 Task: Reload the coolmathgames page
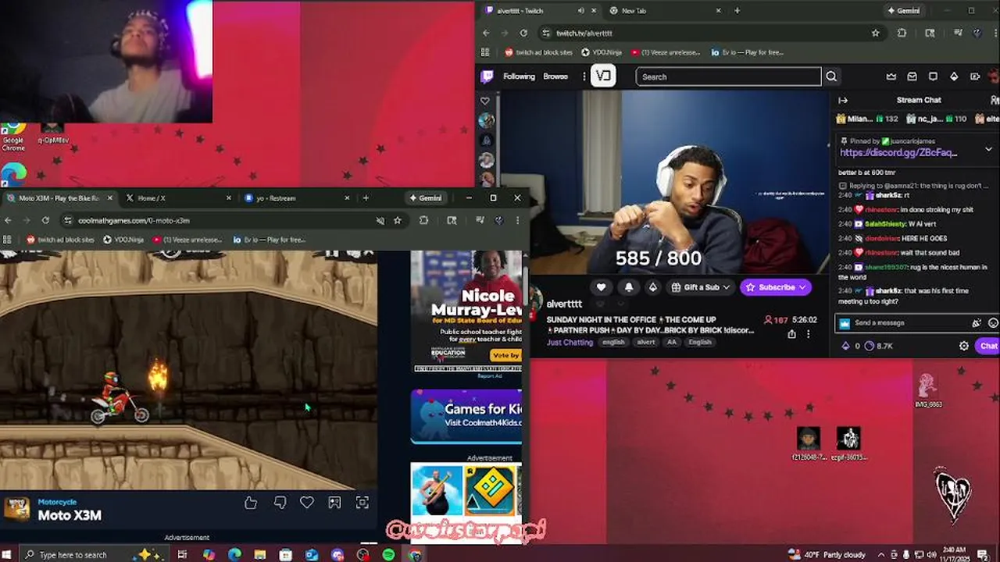[45, 221]
